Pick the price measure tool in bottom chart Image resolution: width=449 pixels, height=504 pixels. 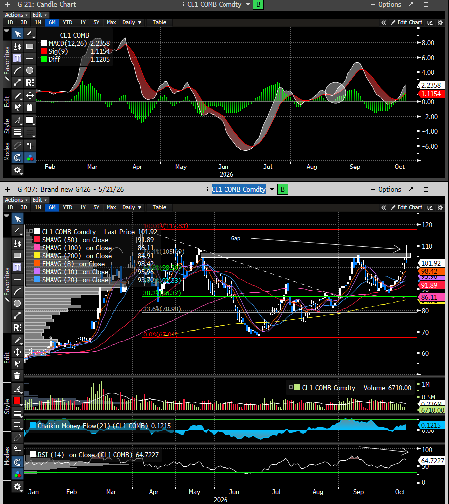[x=17, y=243]
